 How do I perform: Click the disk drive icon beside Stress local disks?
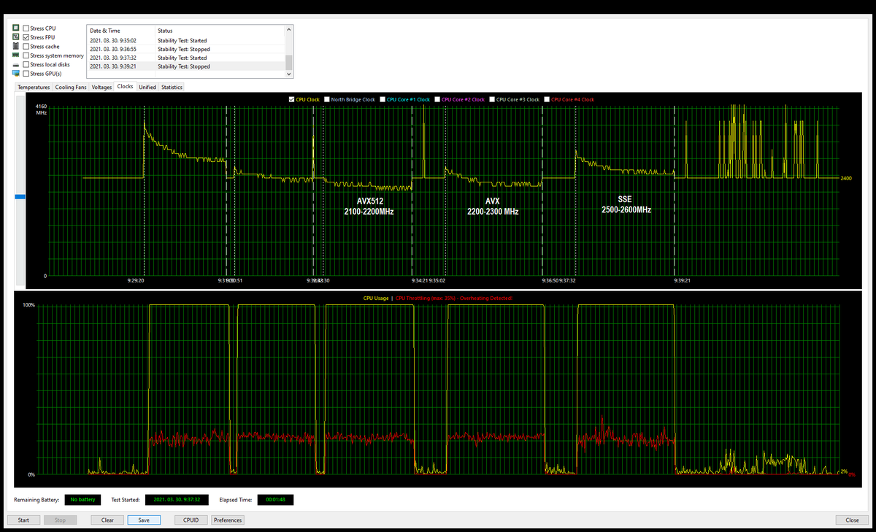[16, 64]
